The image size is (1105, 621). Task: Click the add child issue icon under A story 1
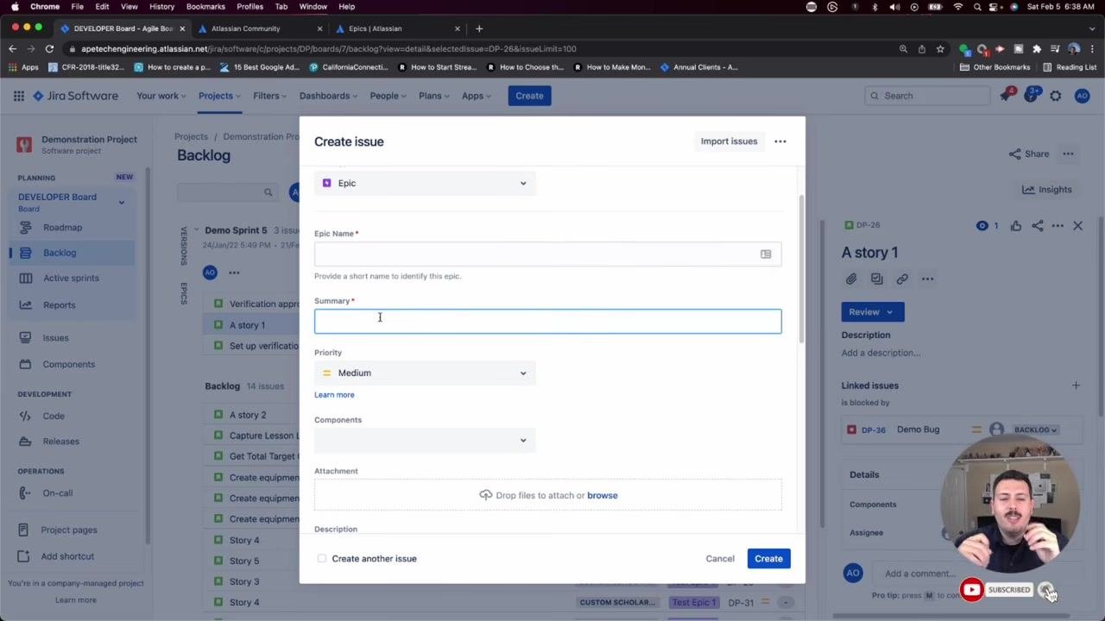point(877,279)
